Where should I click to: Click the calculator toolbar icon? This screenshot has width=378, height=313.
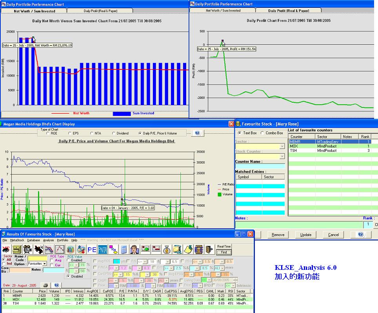point(124,249)
